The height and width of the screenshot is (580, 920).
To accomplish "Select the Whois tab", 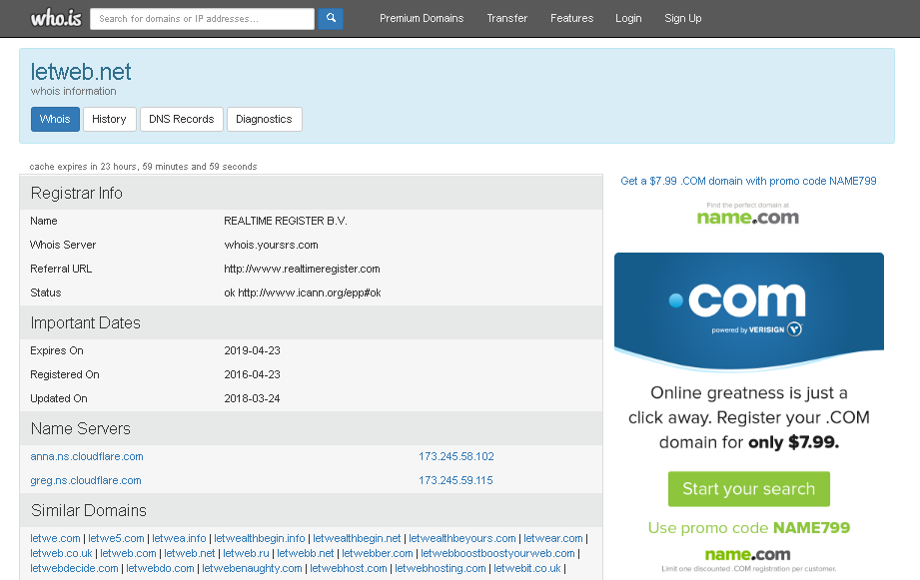I will coord(55,119).
